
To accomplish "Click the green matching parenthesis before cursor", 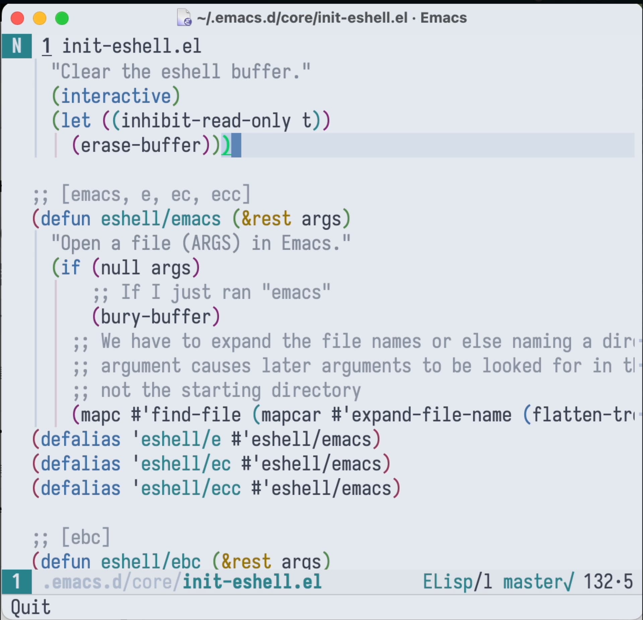I will click(226, 145).
